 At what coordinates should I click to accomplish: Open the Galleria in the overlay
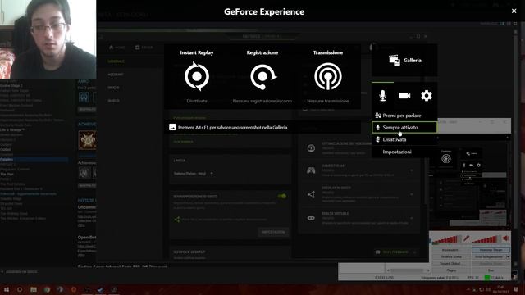[x=404, y=60]
